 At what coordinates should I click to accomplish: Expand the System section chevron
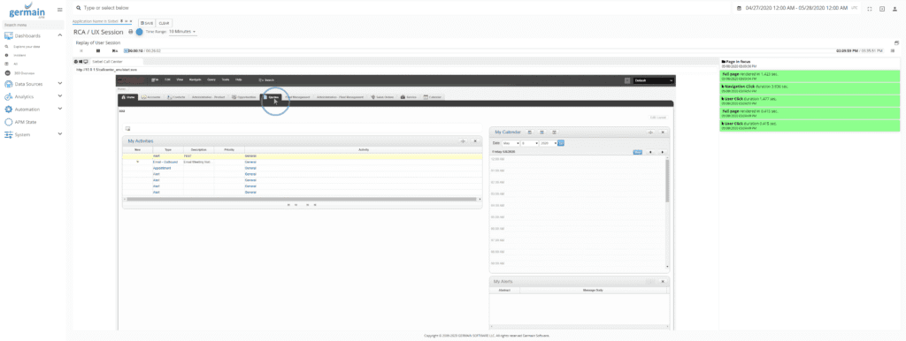pos(59,134)
